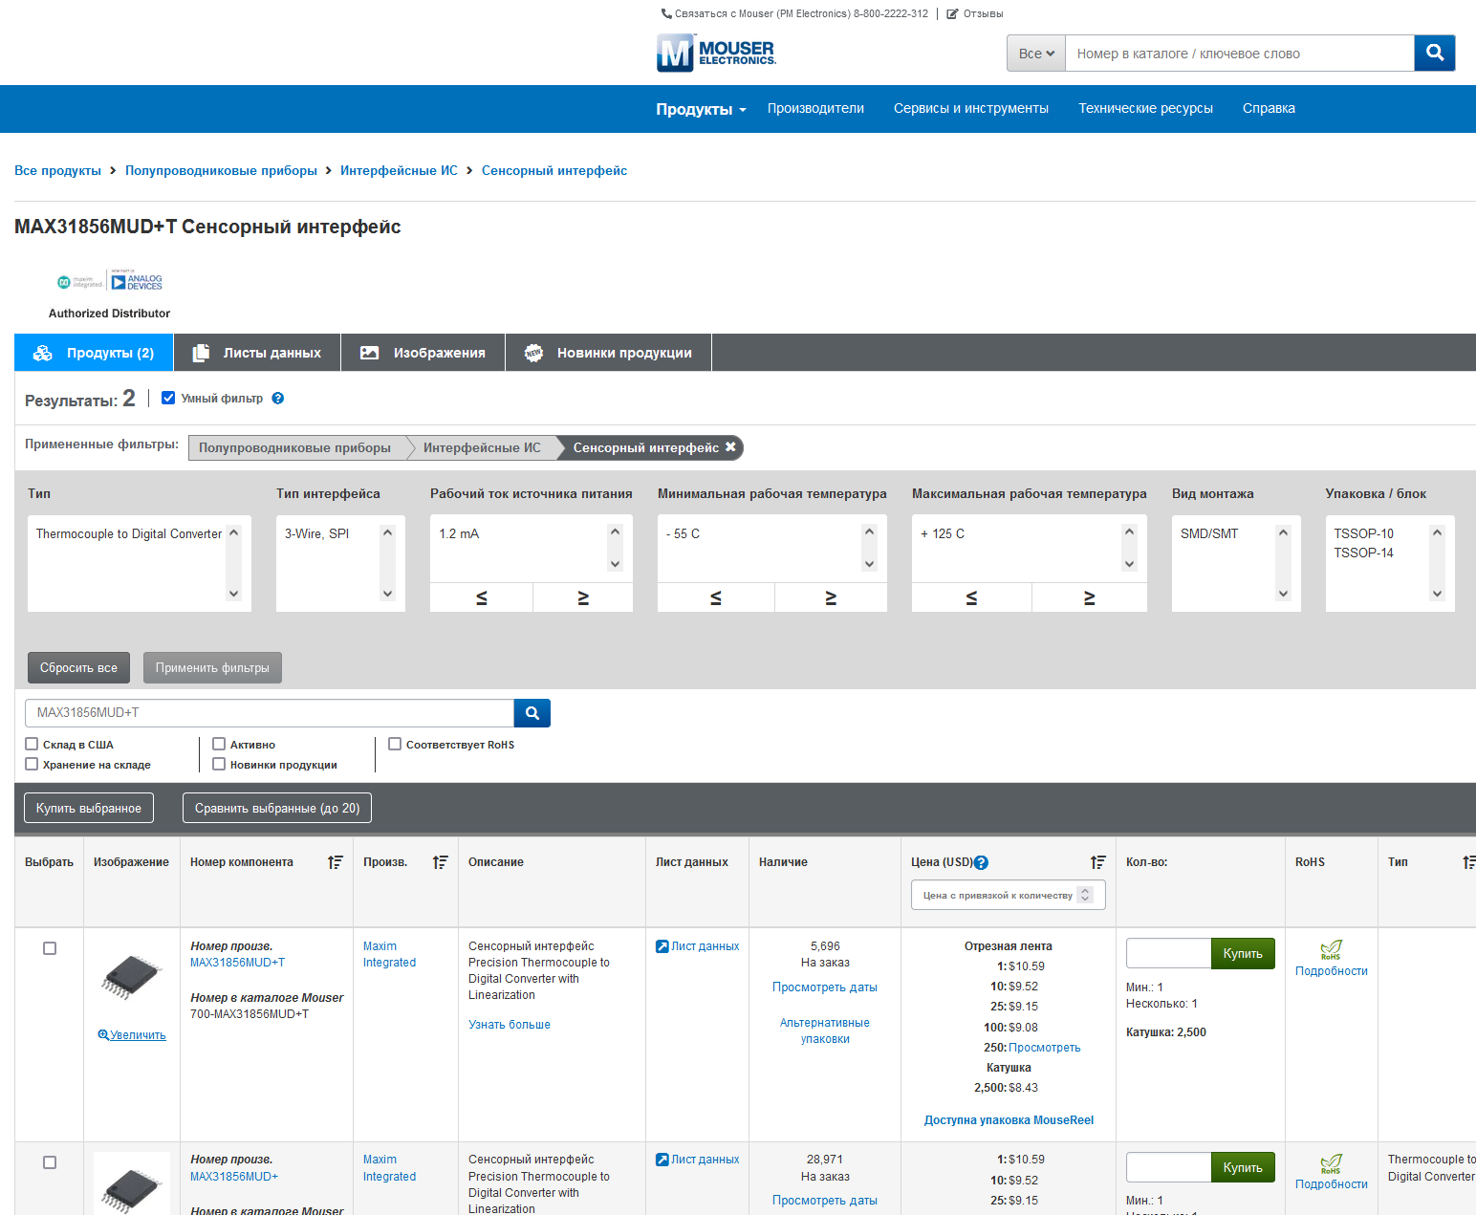This screenshot has height=1215, width=1476.
Task: Click the RoHS icon for MAX31856MUD+ row
Action: (x=1332, y=1163)
